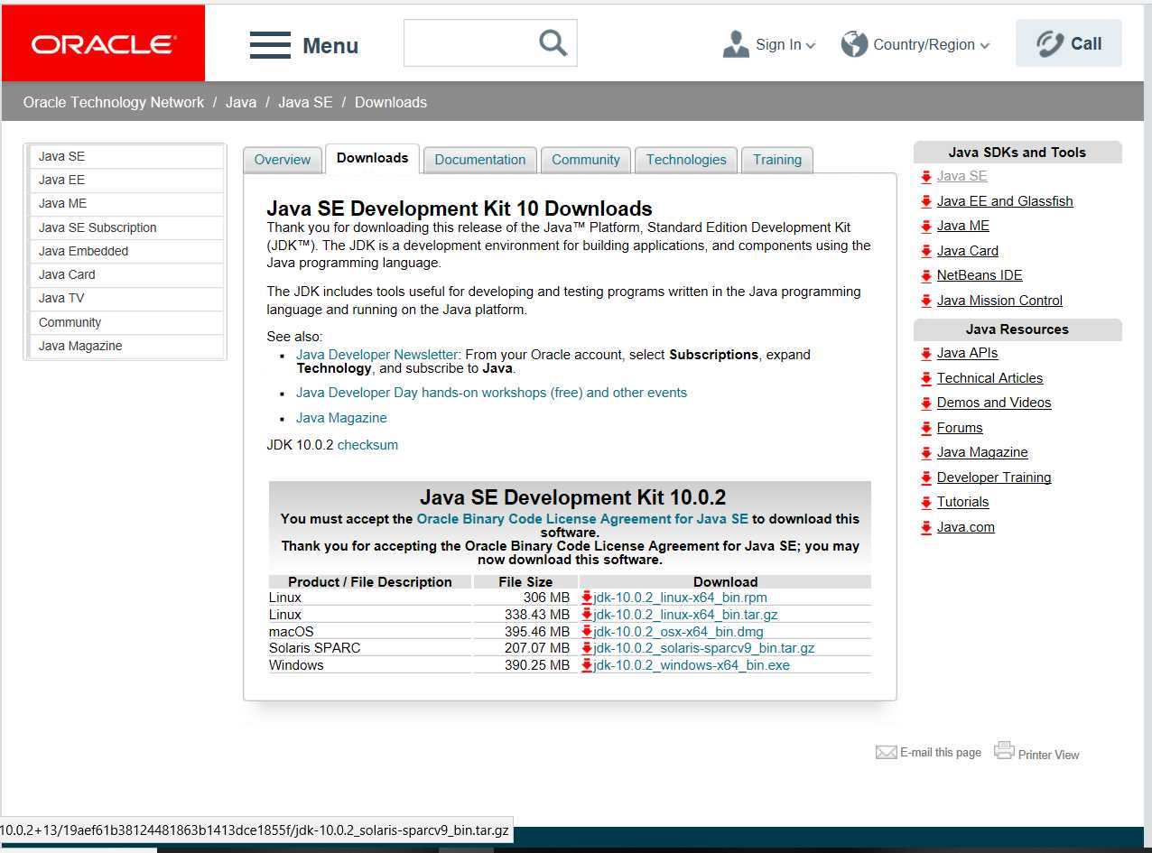Viewport: 1152px width, 853px height.
Task: Expand the Sign In dropdown chevron
Action: coord(811,45)
